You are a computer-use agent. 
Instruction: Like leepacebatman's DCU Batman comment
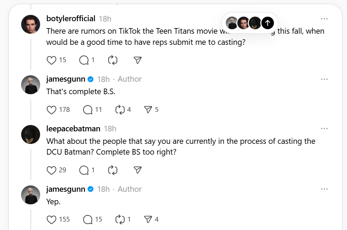tap(52, 170)
